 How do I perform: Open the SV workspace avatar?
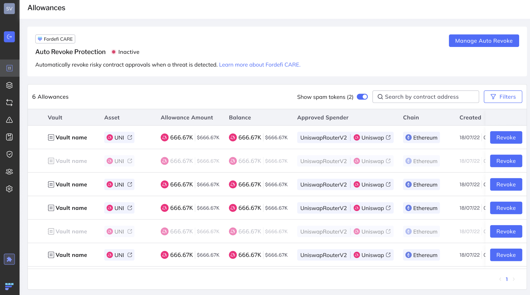click(x=9, y=8)
